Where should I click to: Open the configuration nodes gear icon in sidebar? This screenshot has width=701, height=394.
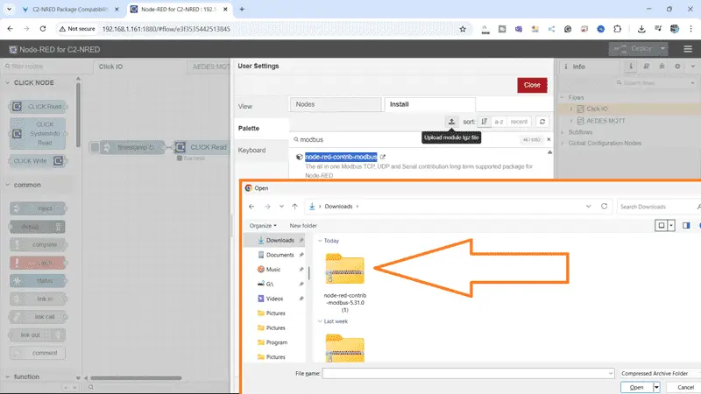pyautogui.click(x=677, y=67)
